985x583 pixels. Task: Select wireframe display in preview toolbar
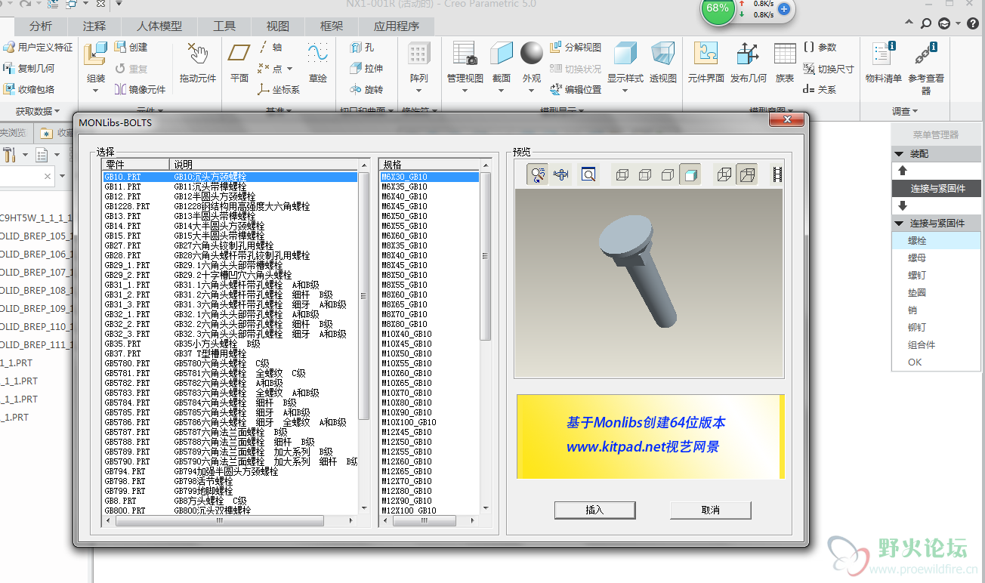click(x=622, y=174)
